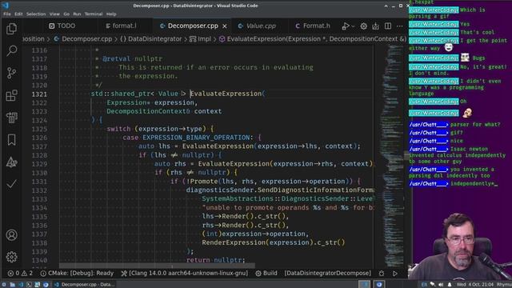Screen dimensions: 512x288
Task: Open the notification bell in the system tray
Action: pyautogui.click(x=450, y=285)
